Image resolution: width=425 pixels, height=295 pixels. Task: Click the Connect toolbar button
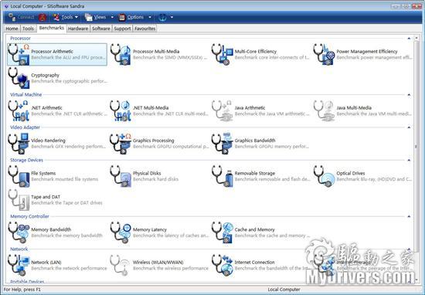pyautogui.click(x=21, y=17)
